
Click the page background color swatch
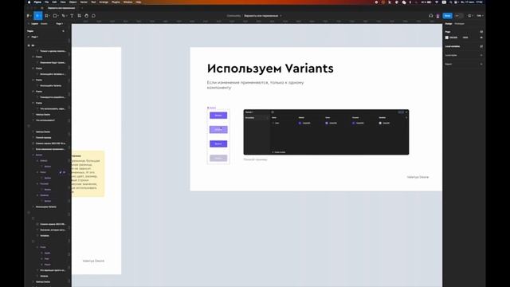tap(447, 37)
